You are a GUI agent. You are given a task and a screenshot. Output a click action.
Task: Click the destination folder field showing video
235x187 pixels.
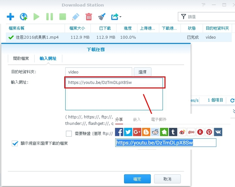click(x=99, y=72)
